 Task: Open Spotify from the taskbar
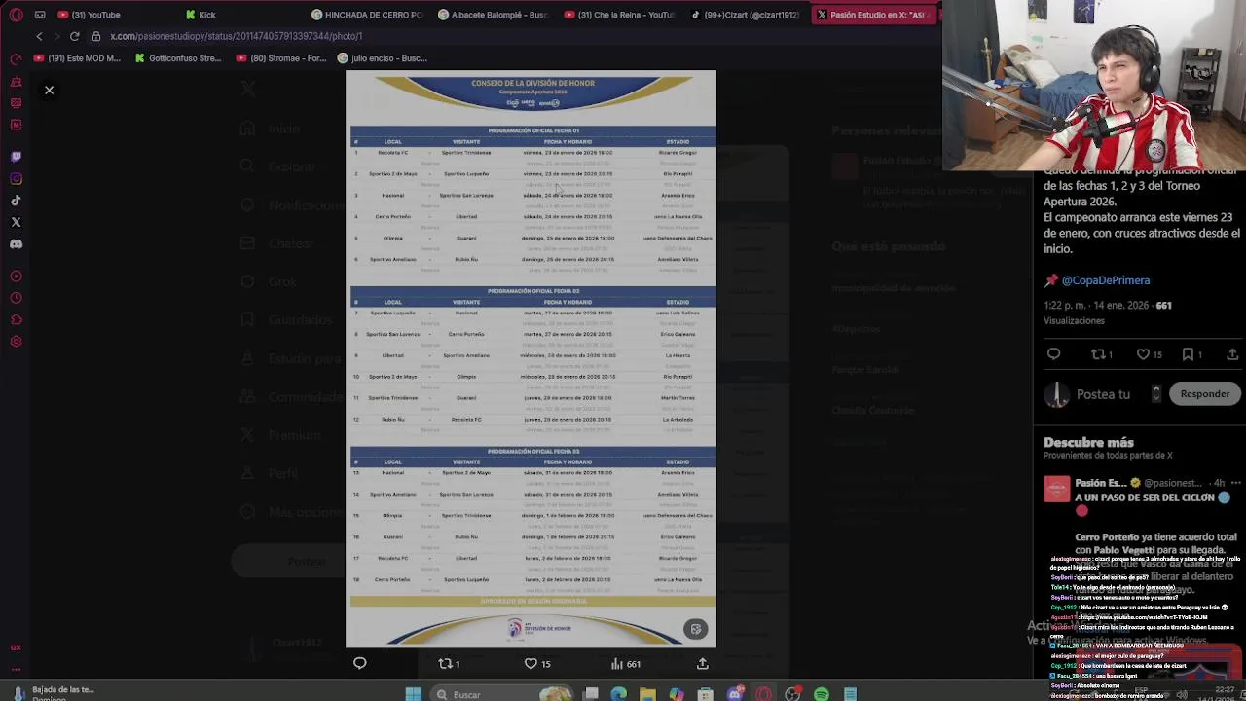click(x=822, y=694)
